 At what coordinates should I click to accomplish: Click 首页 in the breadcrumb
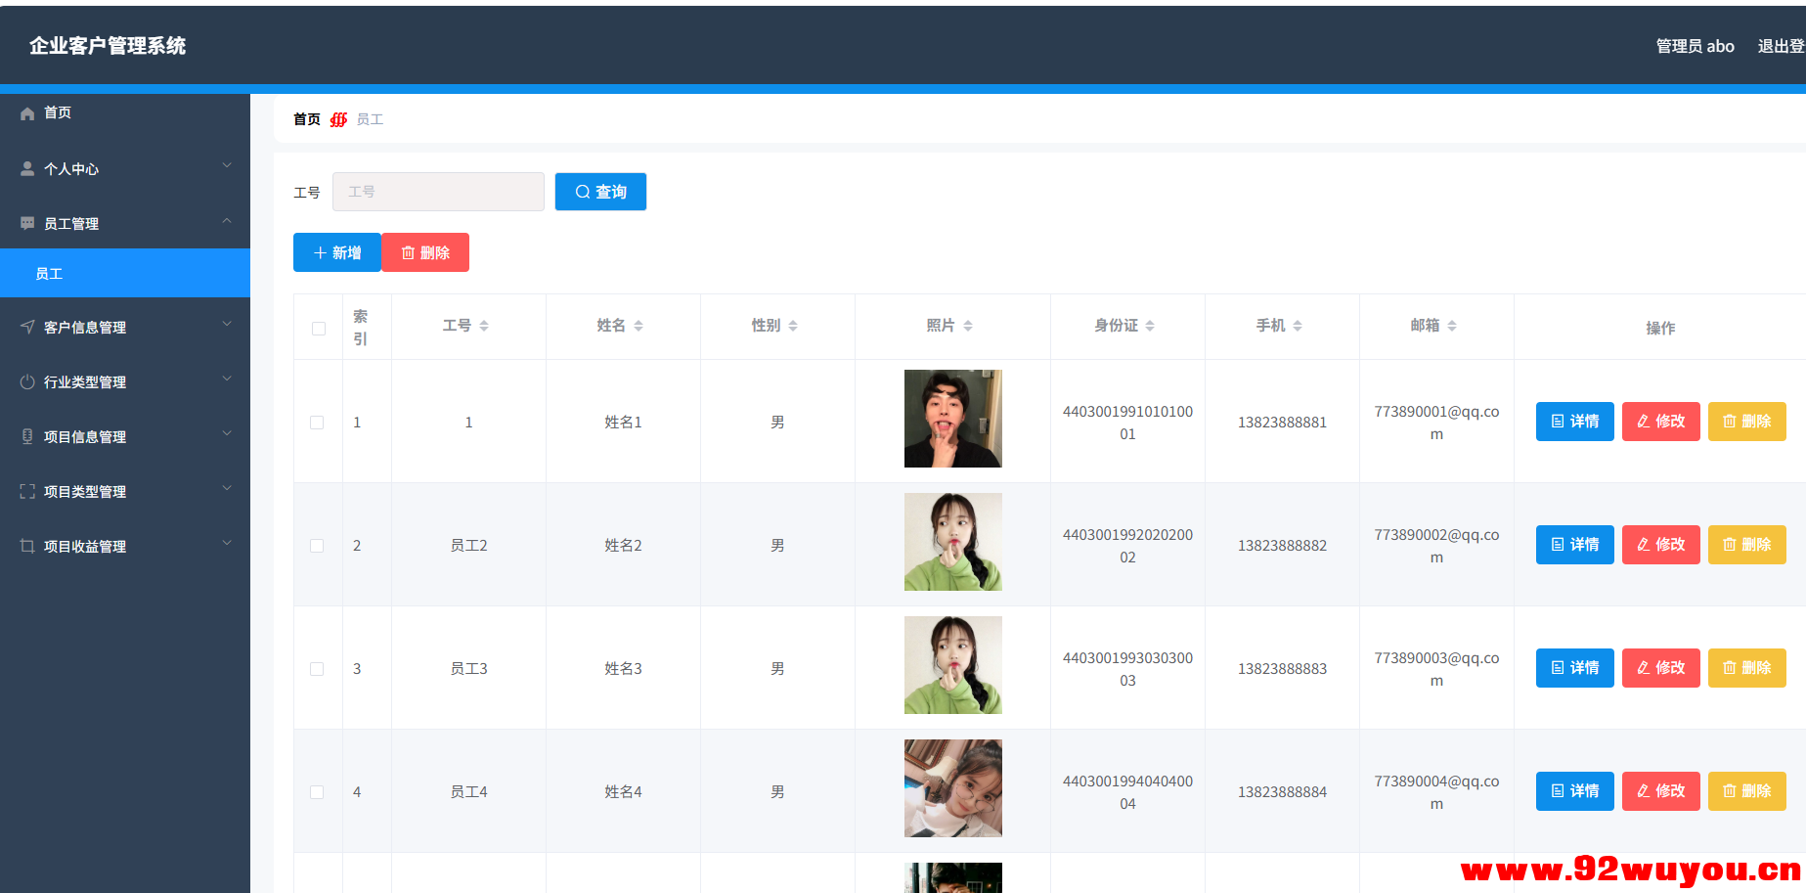click(x=305, y=118)
